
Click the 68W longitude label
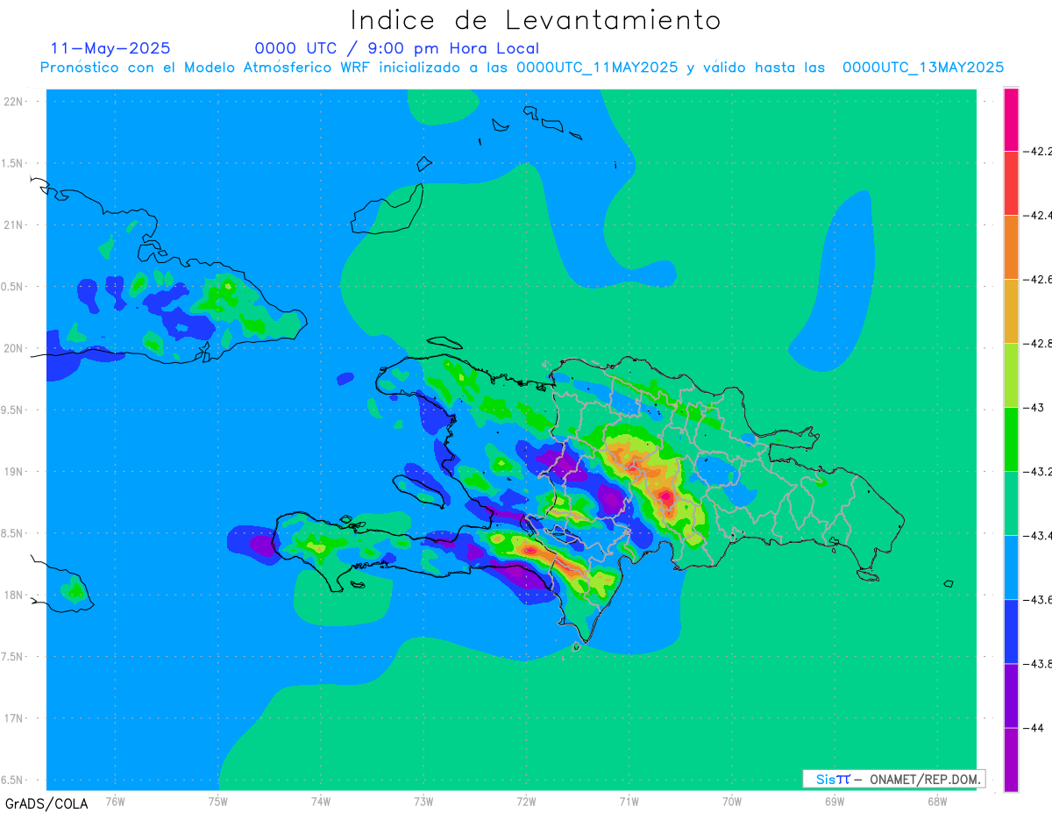click(x=937, y=801)
